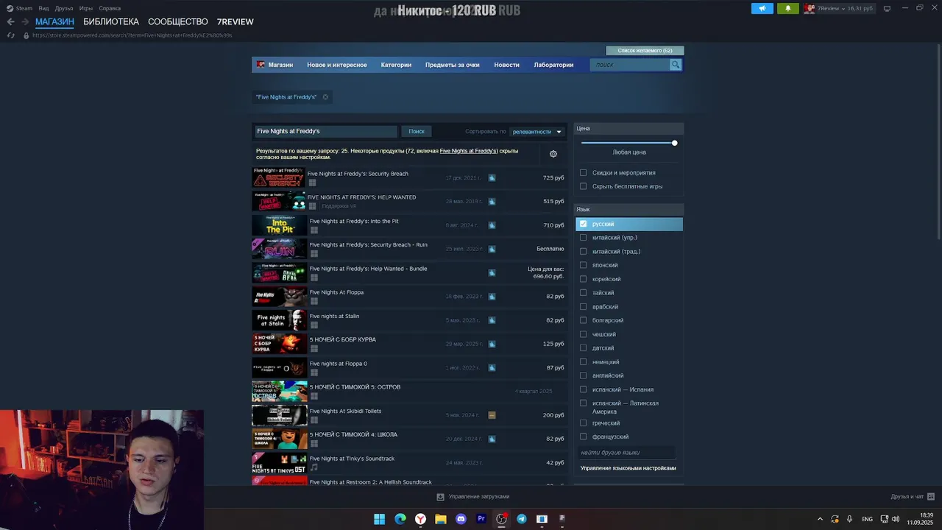Open the Игры menu

point(86,8)
